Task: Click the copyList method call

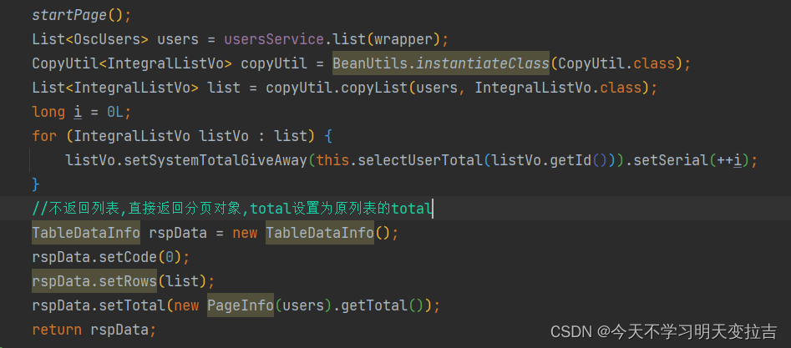Action: [x=374, y=88]
